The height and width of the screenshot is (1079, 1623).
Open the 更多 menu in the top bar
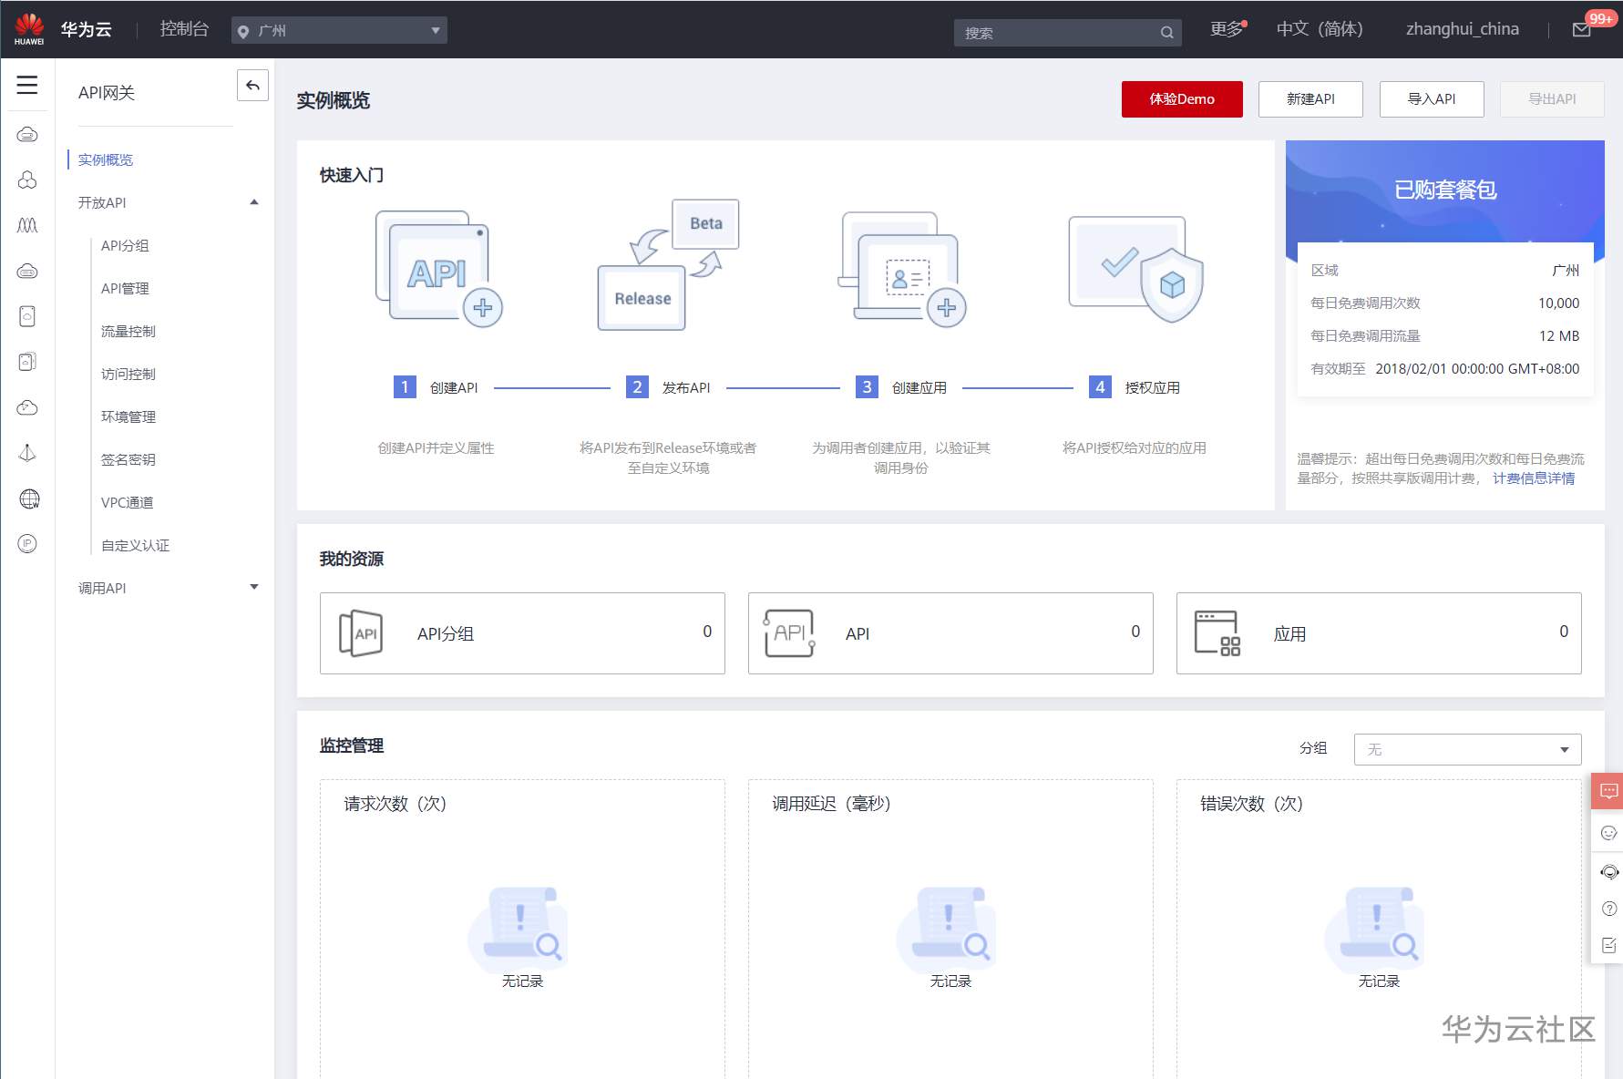(1227, 29)
